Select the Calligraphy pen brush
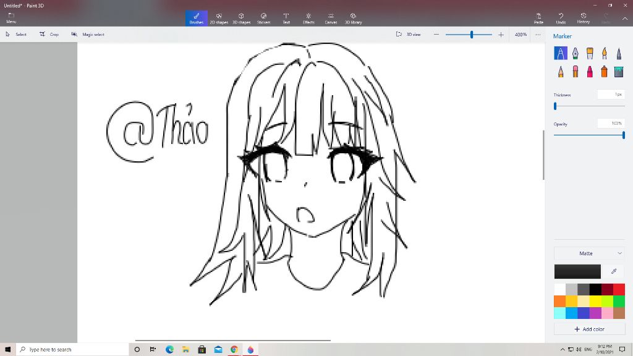Screen dimensions: 633x356 [575, 53]
